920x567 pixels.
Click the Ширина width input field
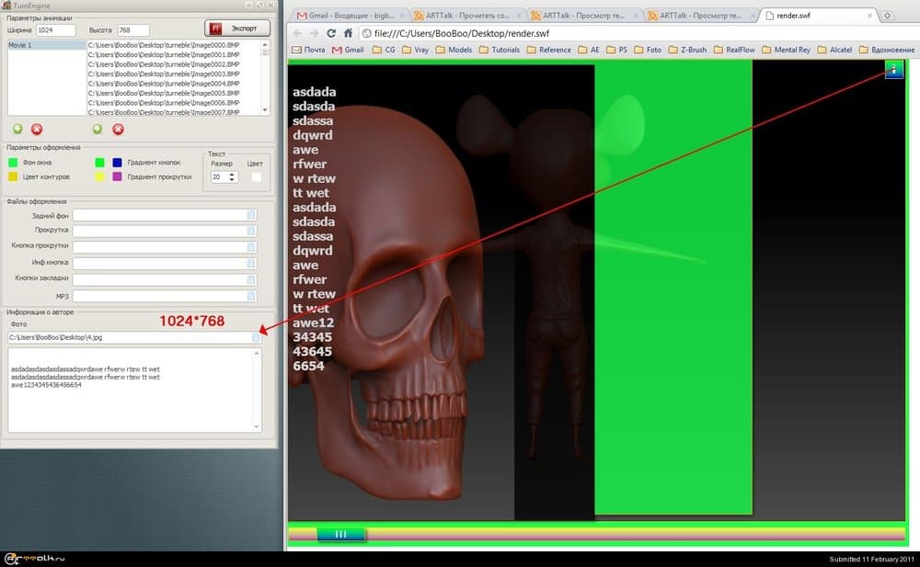pyautogui.click(x=55, y=30)
